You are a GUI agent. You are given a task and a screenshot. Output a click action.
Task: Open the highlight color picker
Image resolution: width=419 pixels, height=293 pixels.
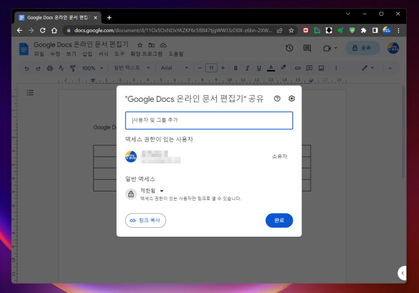(283, 68)
